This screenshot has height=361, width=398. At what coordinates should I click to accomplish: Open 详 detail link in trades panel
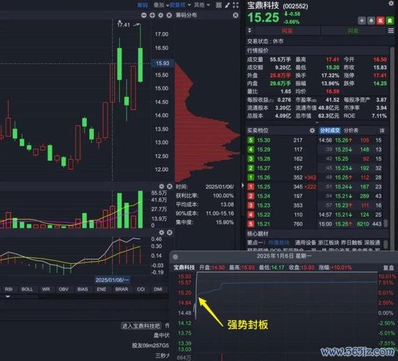click(382, 131)
